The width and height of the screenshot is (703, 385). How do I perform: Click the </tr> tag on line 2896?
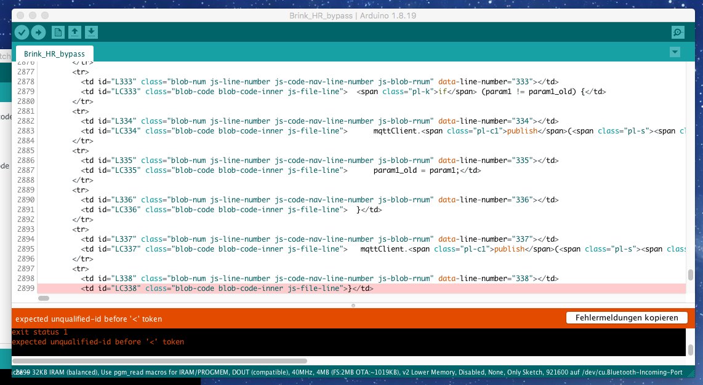(x=83, y=259)
